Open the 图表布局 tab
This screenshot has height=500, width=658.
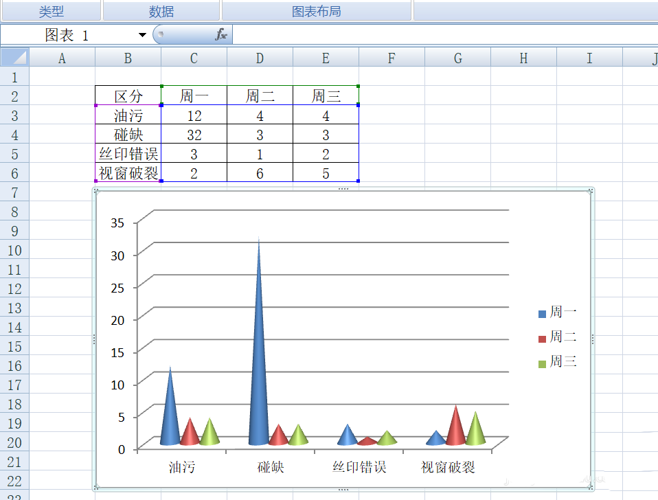click(317, 10)
